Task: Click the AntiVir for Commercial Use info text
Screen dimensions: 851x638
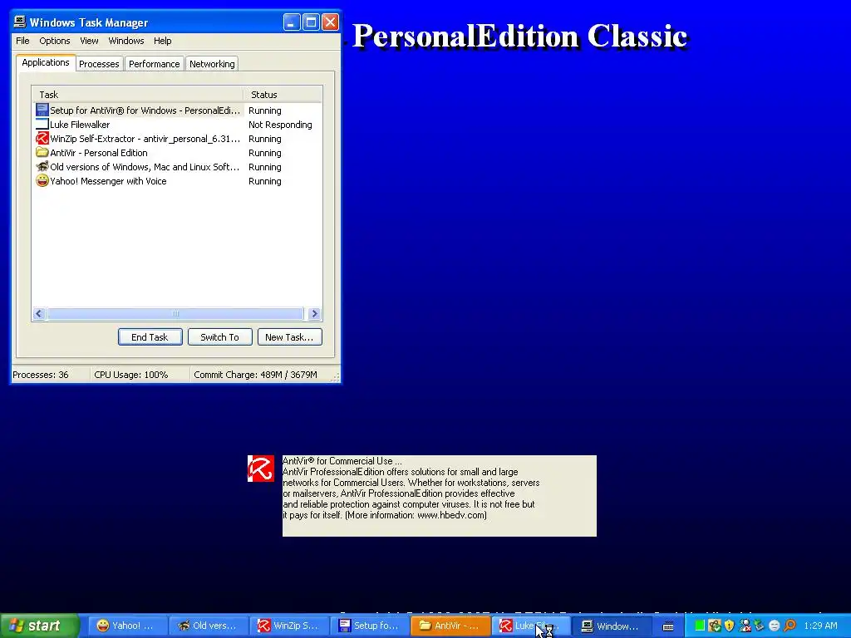Action: coord(439,496)
